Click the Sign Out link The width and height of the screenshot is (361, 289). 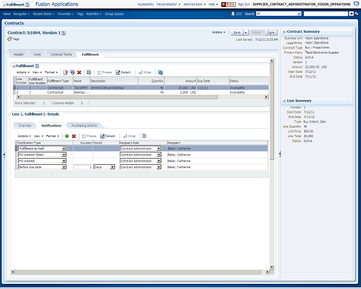coord(244,5)
